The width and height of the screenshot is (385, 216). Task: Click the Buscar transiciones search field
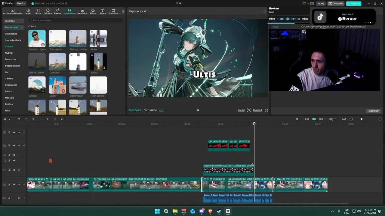[75, 20]
